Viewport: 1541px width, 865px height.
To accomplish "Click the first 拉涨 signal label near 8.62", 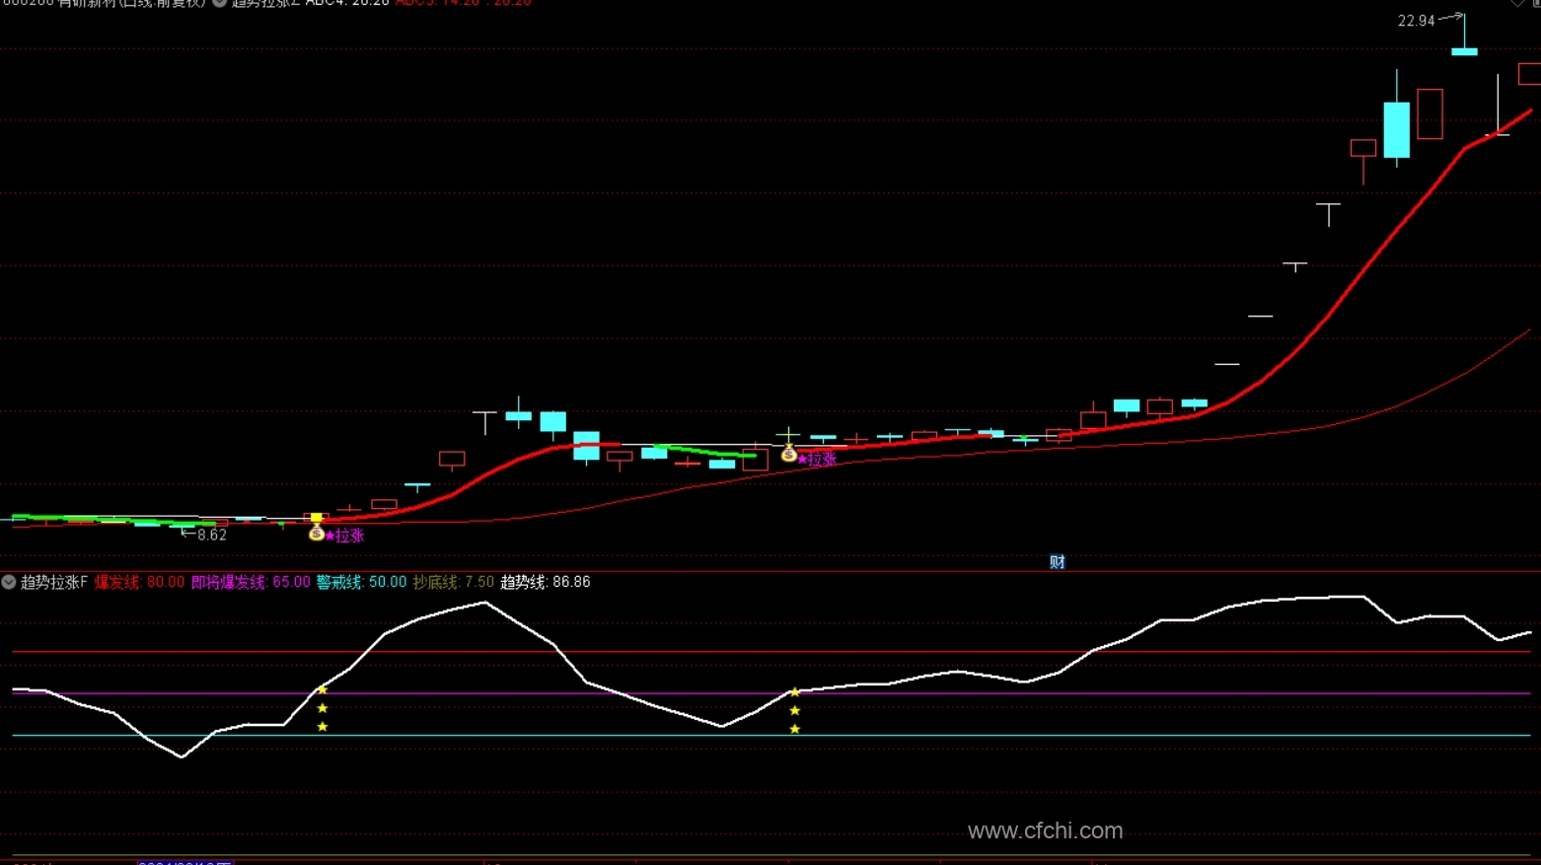I will pyautogui.click(x=344, y=536).
